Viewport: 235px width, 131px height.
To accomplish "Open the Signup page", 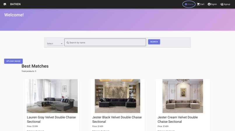I will 225,4.
